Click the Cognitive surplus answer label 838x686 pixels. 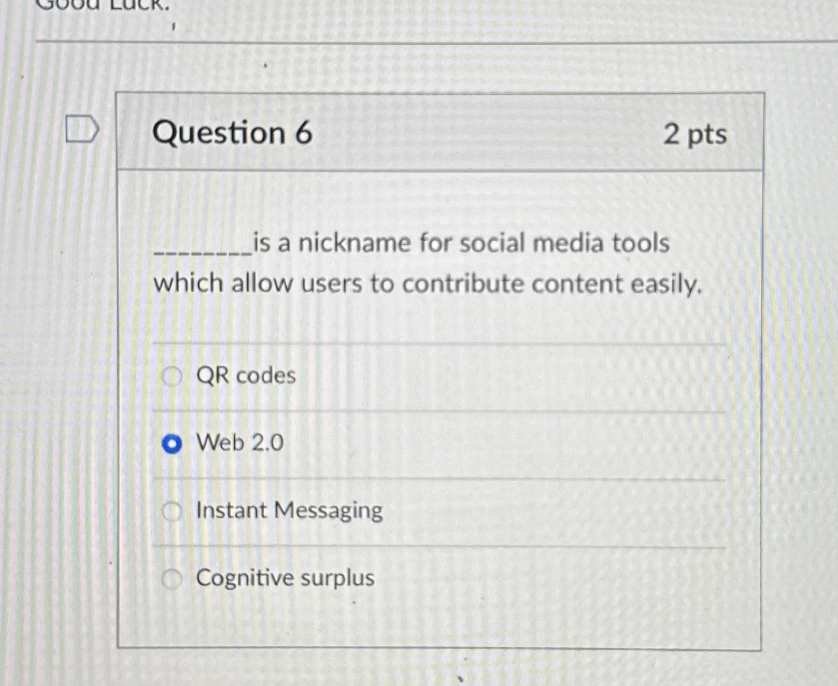(x=284, y=579)
